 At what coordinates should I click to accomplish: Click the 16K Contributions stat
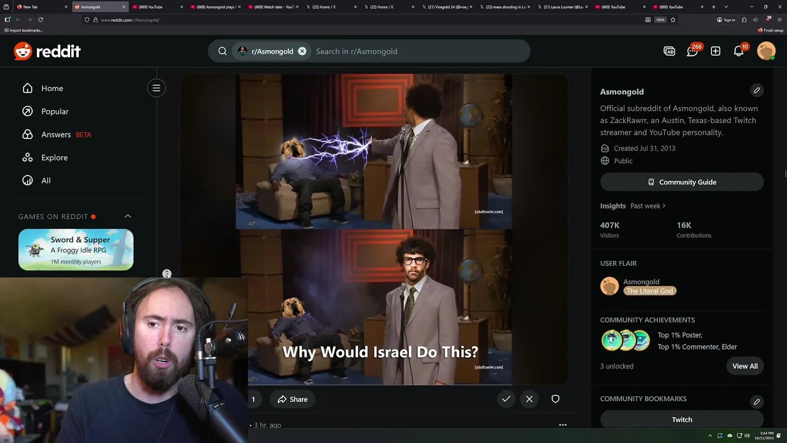tap(694, 229)
